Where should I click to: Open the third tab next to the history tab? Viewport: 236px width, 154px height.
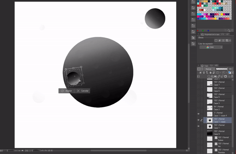pos(216,65)
